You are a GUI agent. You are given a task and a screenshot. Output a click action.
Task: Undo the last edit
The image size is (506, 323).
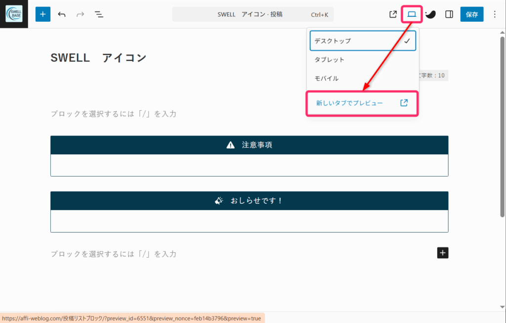(62, 14)
